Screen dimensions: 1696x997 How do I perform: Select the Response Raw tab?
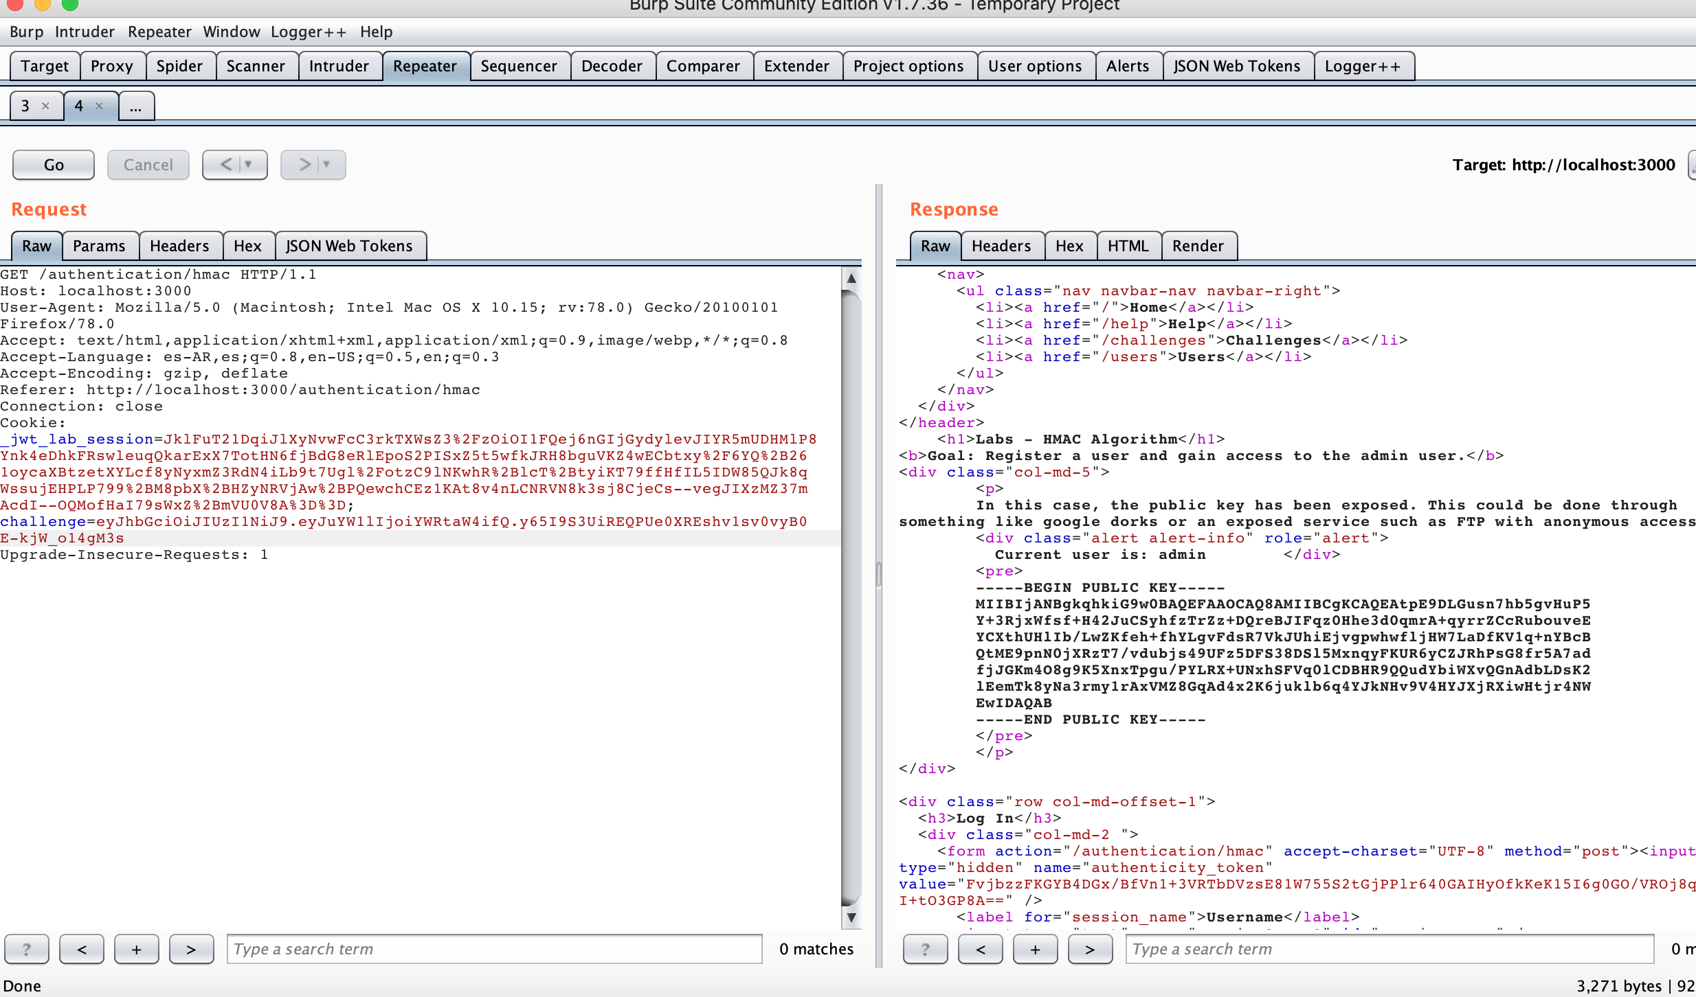[x=935, y=246]
